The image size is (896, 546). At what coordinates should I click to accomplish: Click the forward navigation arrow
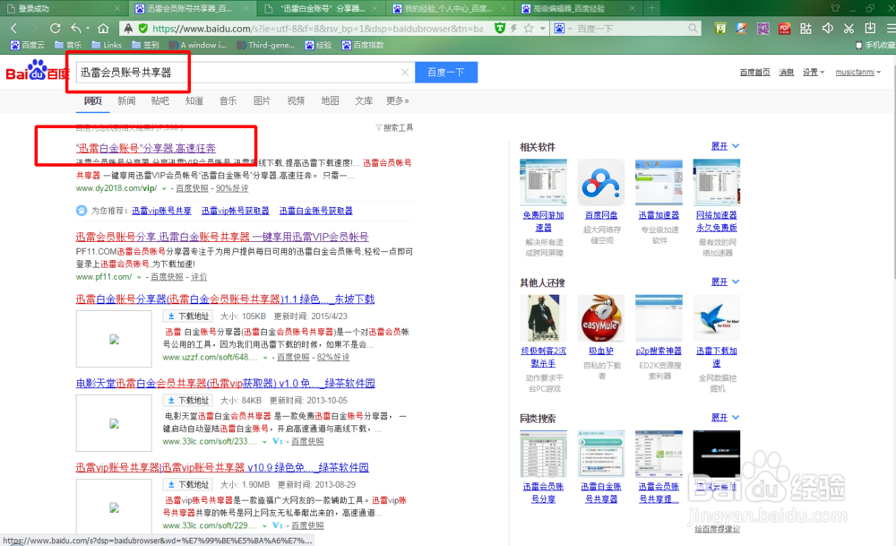(x=34, y=28)
